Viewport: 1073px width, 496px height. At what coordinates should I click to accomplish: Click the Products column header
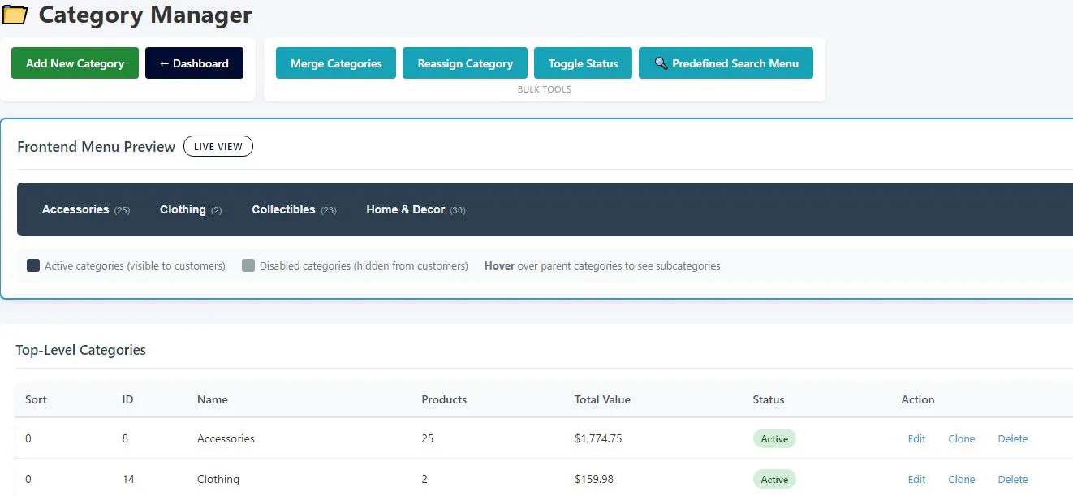click(x=444, y=399)
